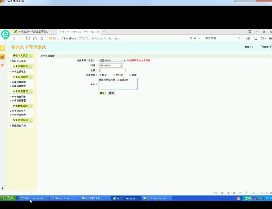Click the browser back arrow
The width and height of the screenshot is (272, 209).
click(x=14, y=38)
